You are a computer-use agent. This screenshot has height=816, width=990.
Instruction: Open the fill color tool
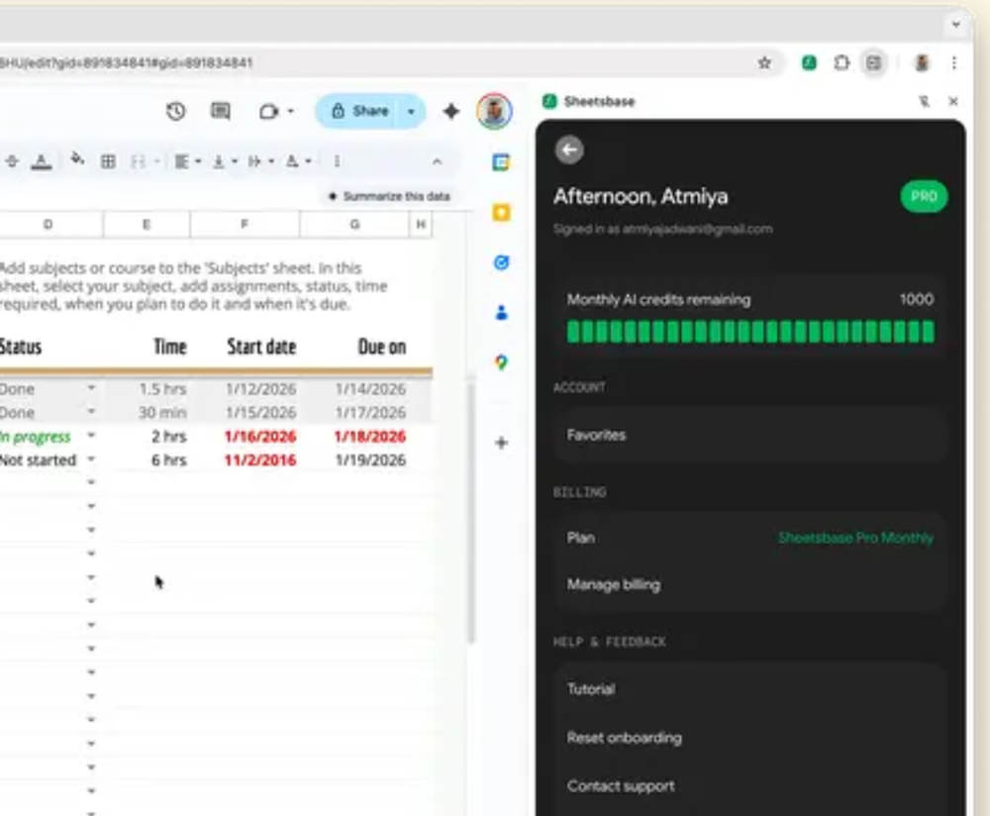(x=77, y=160)
